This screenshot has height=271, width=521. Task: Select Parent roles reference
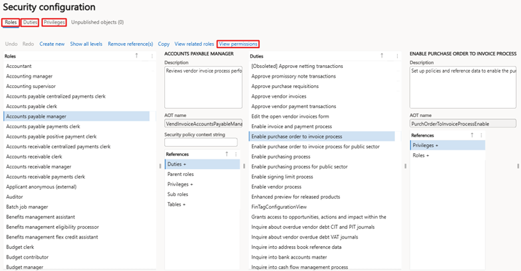pos(202,174)
